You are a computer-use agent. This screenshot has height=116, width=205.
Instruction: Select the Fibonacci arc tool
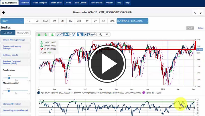click(93, 35)
